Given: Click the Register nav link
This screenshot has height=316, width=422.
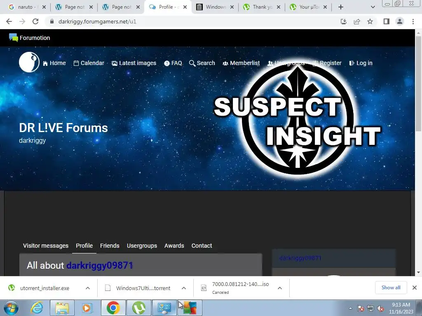Looking at the screenshot, I should click(x=327, y=63).
